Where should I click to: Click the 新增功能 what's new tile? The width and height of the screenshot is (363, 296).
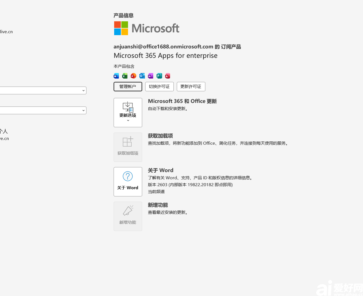tap(128, 216)
